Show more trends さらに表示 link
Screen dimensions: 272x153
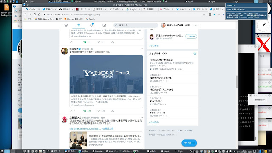[154, 122]
